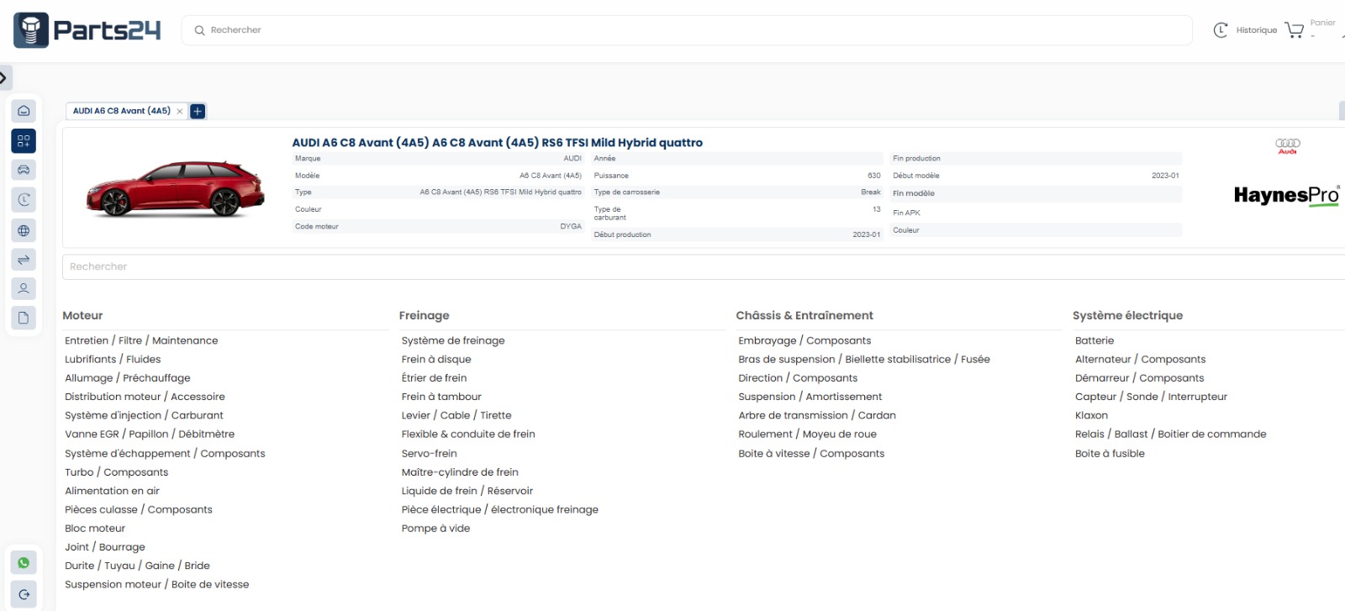Open the document page icon in the sidebar
Screen dimensions: 1345x611
click(24, 318)
